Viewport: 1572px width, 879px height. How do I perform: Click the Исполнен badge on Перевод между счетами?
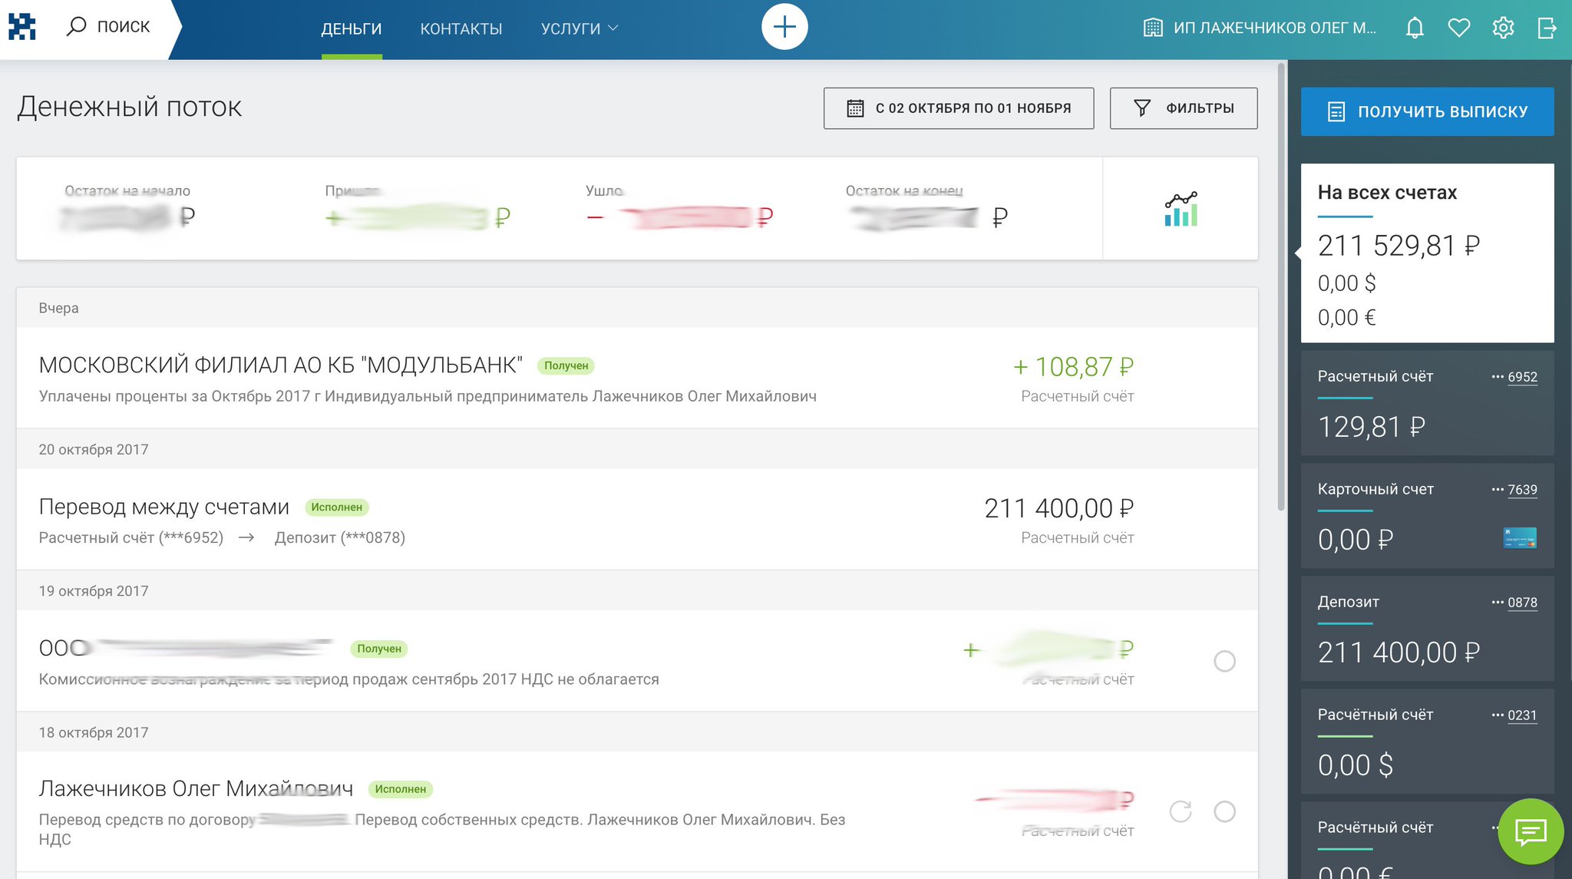(x=337, y=507)
